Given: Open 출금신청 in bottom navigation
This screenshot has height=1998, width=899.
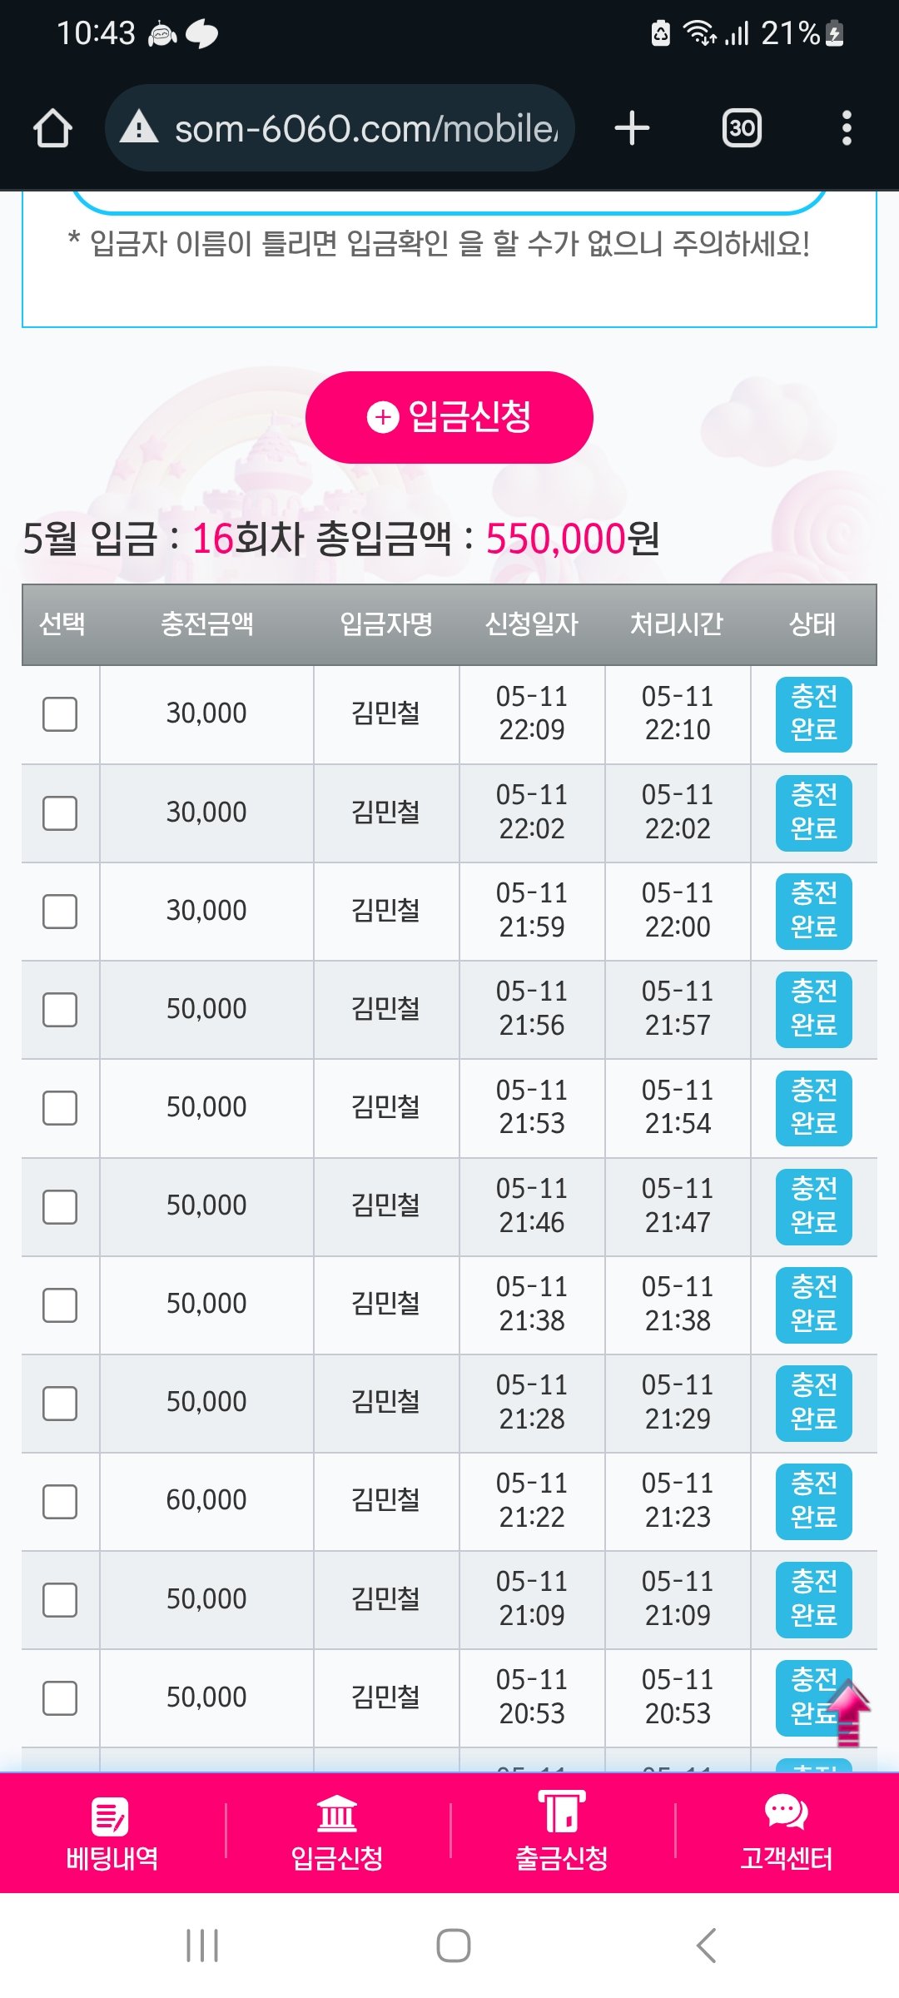Looking at the screenshot, I should click(562, 1833).
